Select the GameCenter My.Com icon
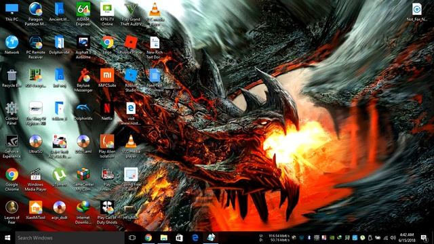Screen dimensions: 434x244 pyautogui.click(x=83, y=180)
